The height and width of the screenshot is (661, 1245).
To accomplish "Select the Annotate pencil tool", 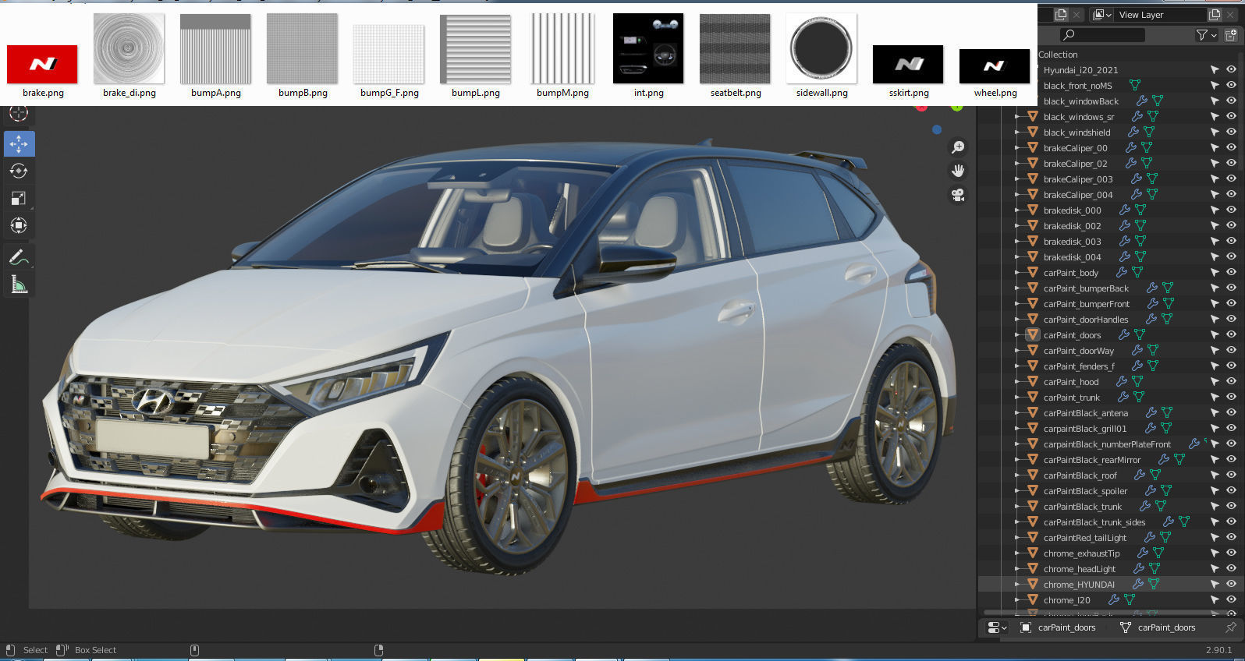I will click(19, 257).
